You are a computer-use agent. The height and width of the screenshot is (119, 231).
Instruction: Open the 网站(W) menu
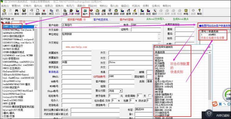point(92,6)
